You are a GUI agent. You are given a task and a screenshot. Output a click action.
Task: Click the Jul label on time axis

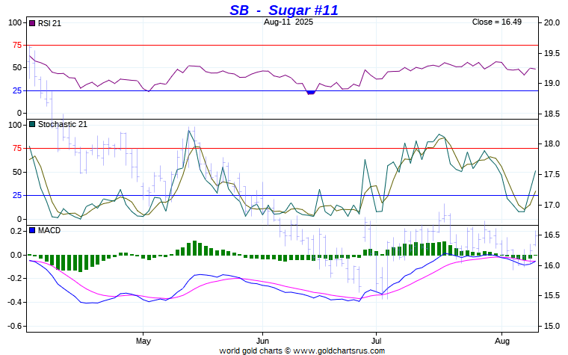coord(375,341)
